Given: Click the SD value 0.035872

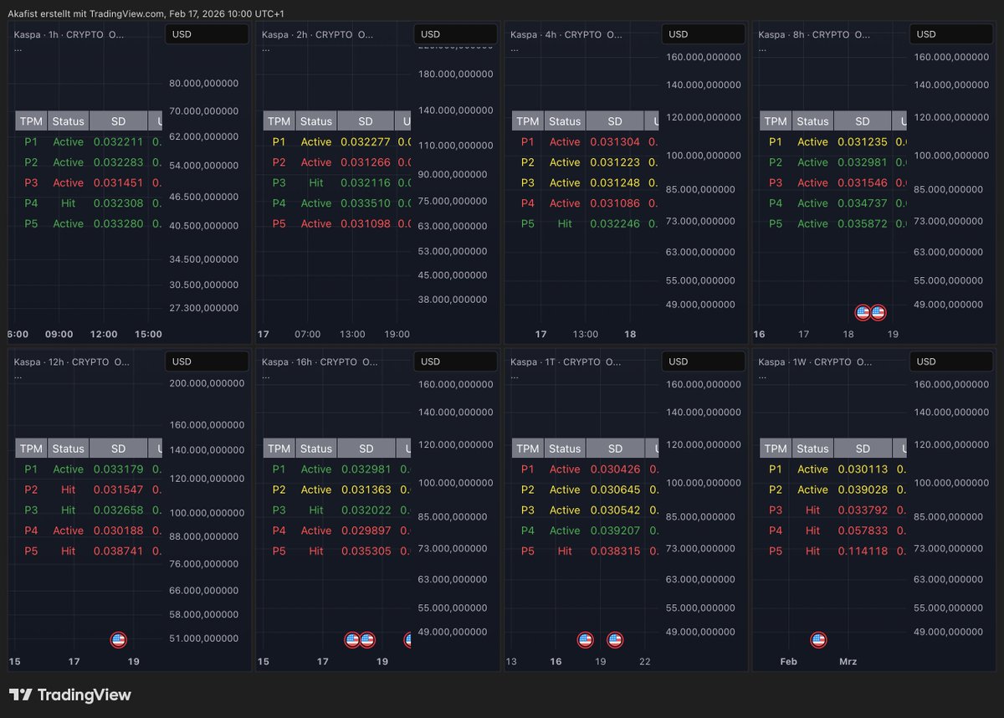Looking at the screenshot, I should tap(863, 223).
